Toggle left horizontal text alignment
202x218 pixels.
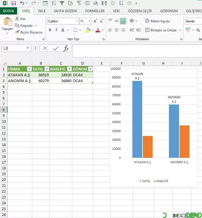coord(110,30)
